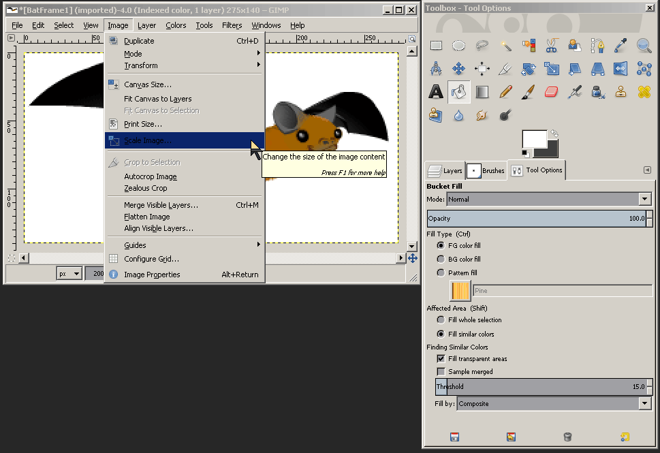The width and height of the screenshot is (660, 453).
Task: Select the Select by Color tool
Action: (x=529, y=46)
